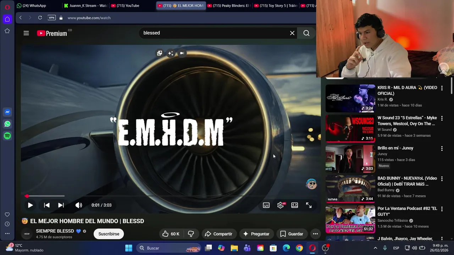454x255 pixels.
Task: Open Opera sidebar home button
Action: tap(7, 19)
